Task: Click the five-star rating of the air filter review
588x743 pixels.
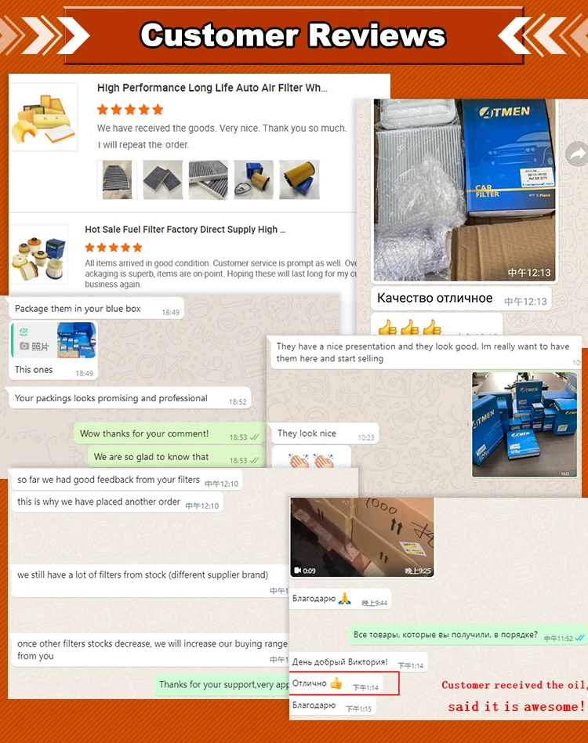Action: tap(130, 110)
